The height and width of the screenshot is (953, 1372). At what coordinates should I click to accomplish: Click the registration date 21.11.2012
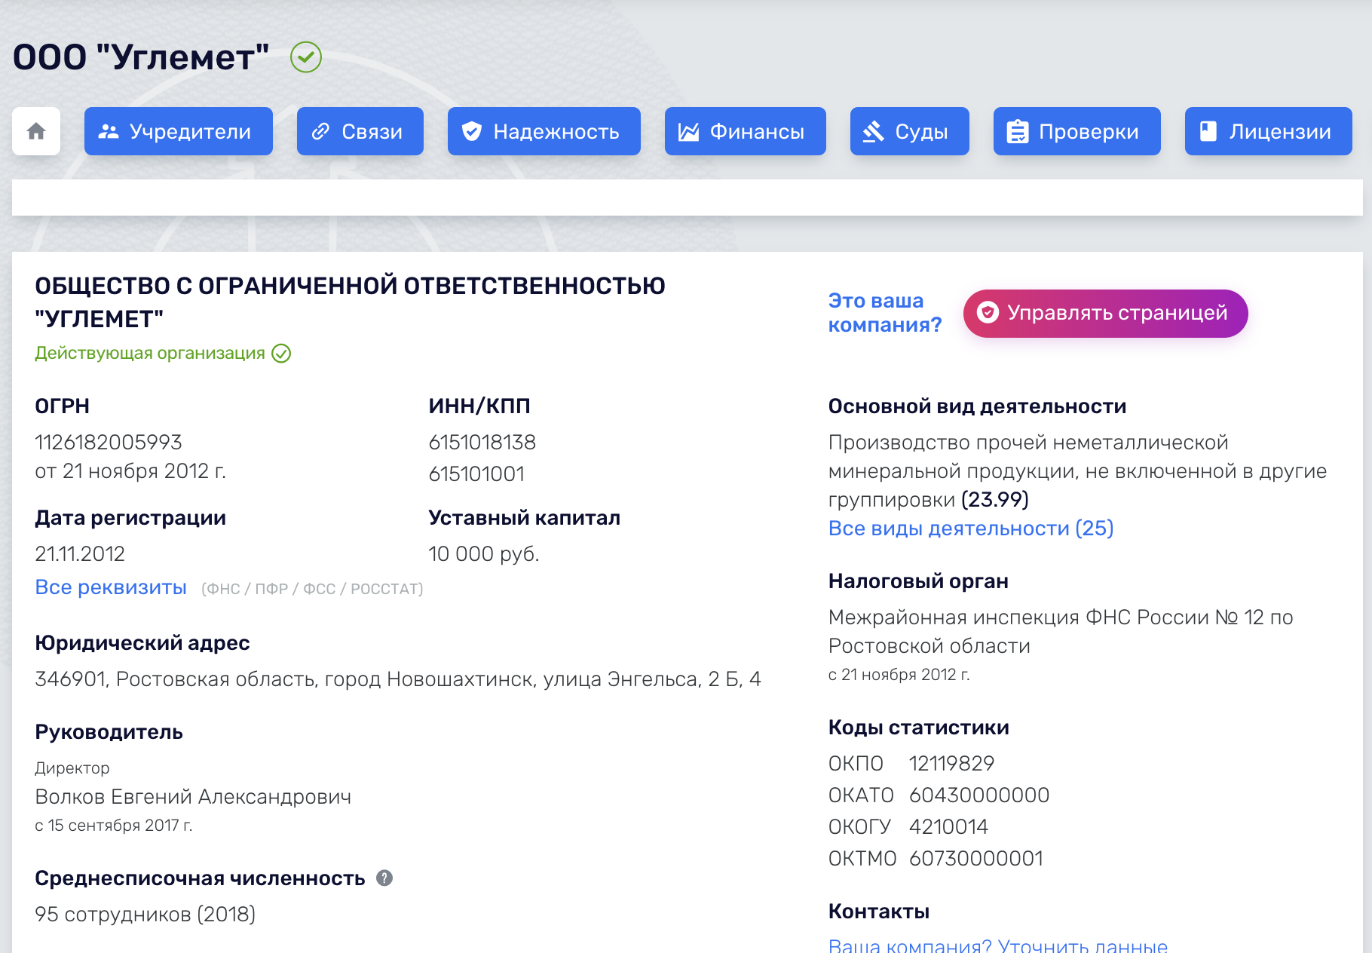click(80, 554)
